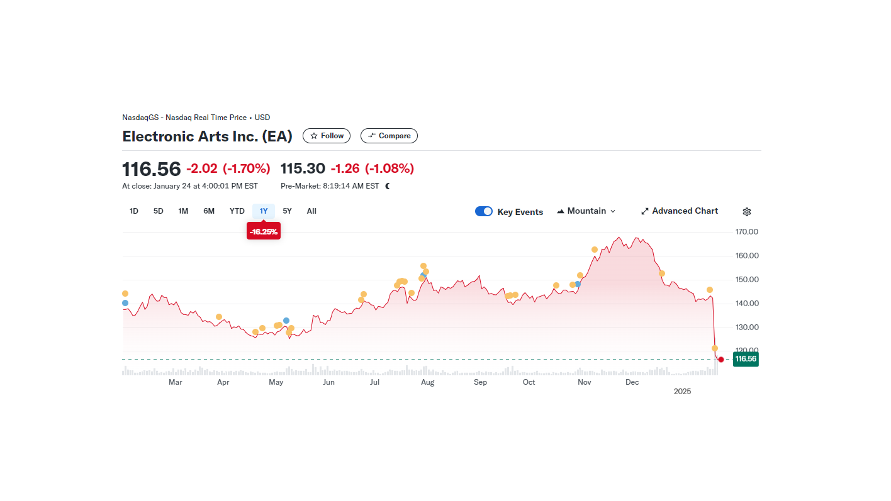Click the Electronic Arts Inc. (EA) title
891x501 pixels.
(208, 136)
